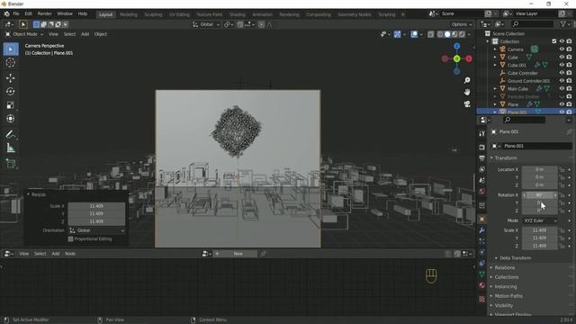Hide Main Cube using its eye icon
The width and height of the screenshot is (576, 324).
[x=562, y=88]
